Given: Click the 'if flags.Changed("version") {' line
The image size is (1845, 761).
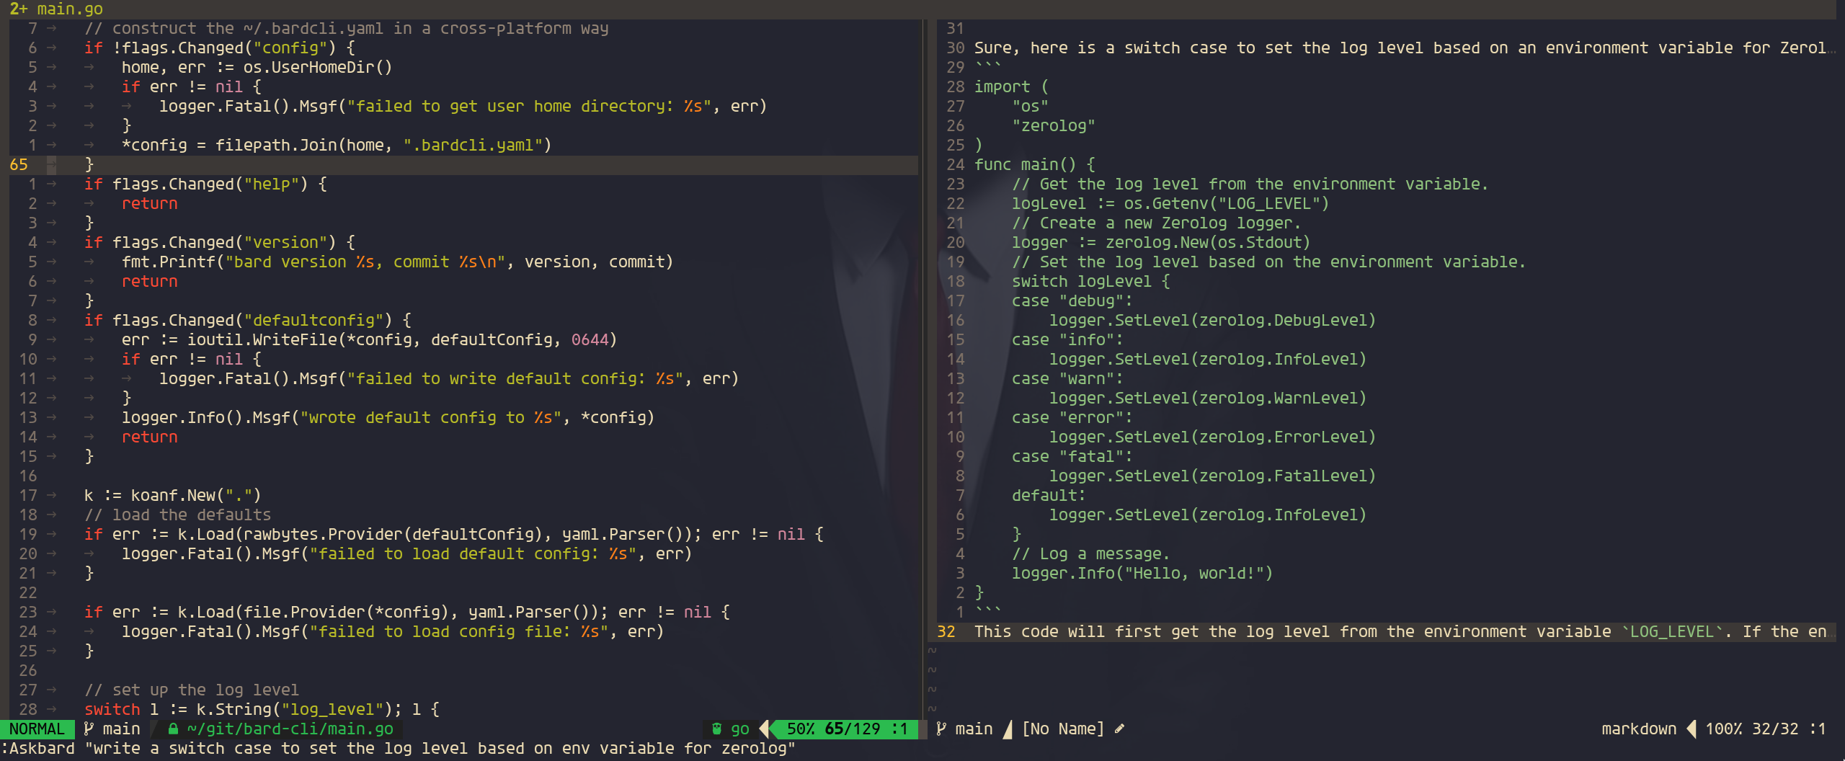Looking at the screenshot, I should [219, 242].
